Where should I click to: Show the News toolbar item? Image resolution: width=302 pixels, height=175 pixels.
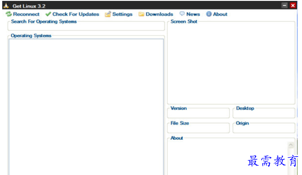pyautogui.click(x=190, y=14)
